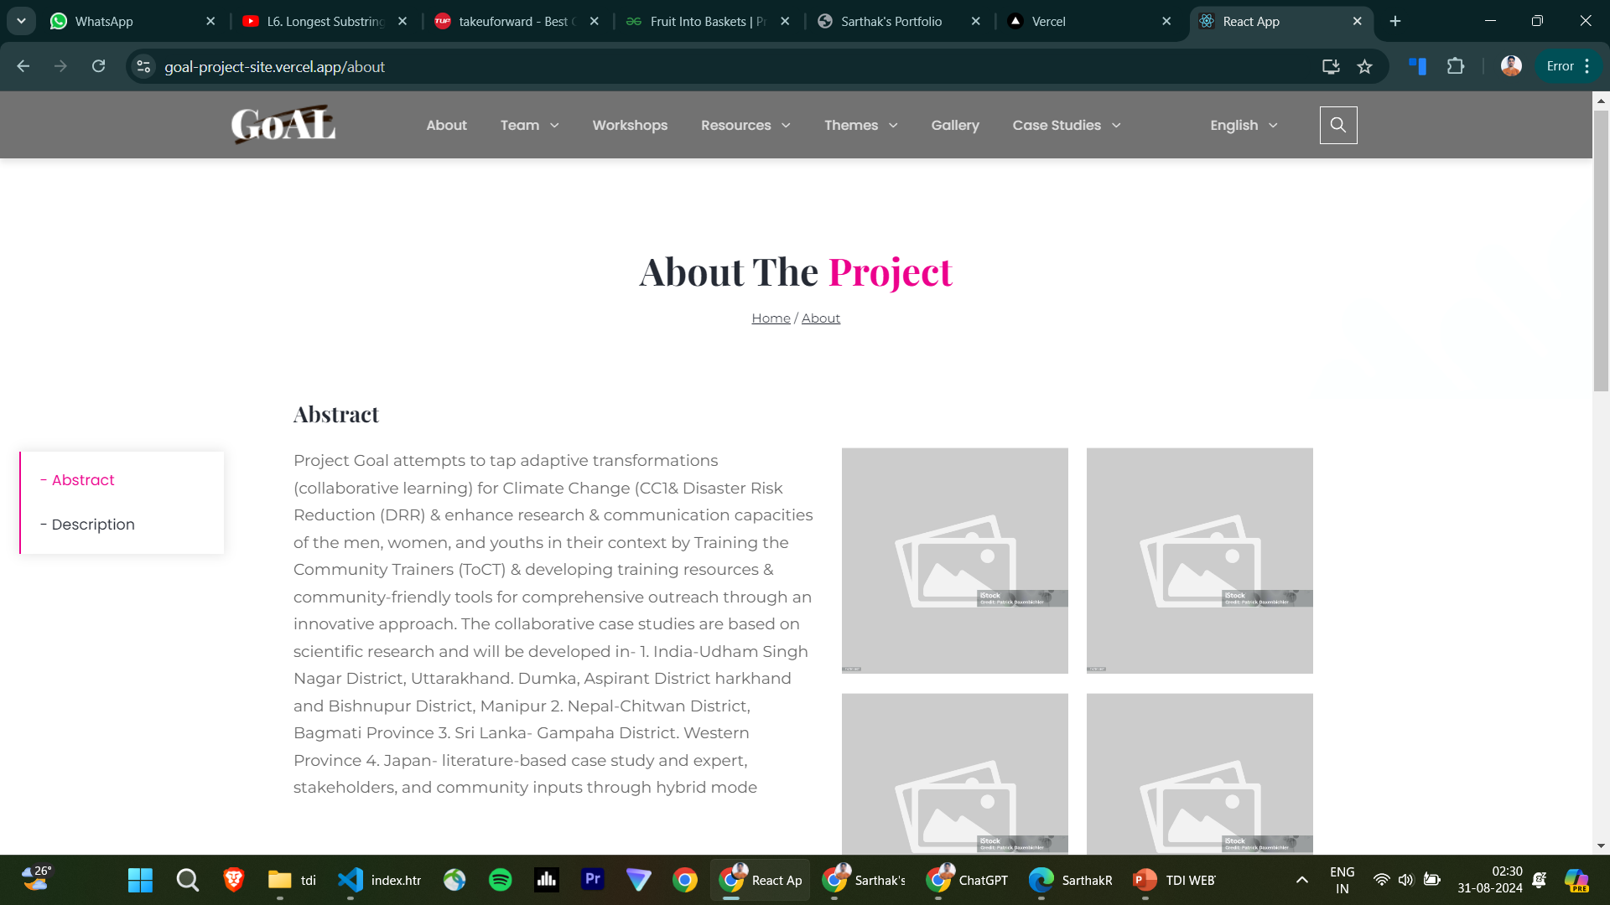Open Spotify from the taskbar
This screenshot has width=1610, height=905.
coord(500,880)
